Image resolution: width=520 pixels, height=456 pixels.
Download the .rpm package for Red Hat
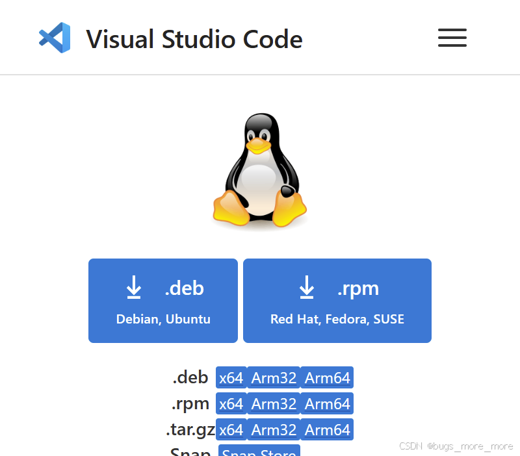(x=337, y=301)
